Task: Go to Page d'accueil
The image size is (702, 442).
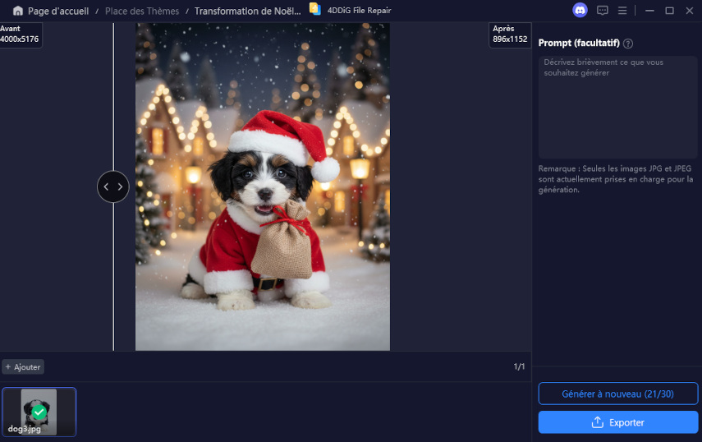Action: click(x=58, y=11)
